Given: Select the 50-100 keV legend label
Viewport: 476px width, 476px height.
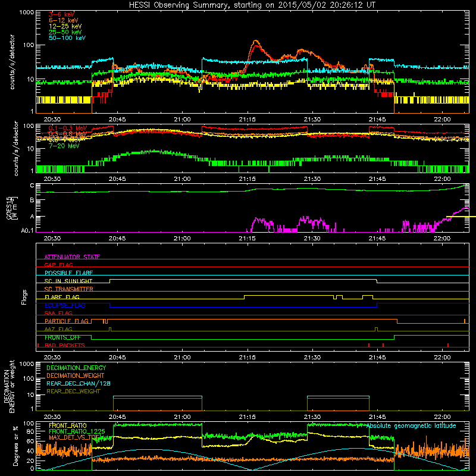Looking at the screenshot, I should click(67, 38).
